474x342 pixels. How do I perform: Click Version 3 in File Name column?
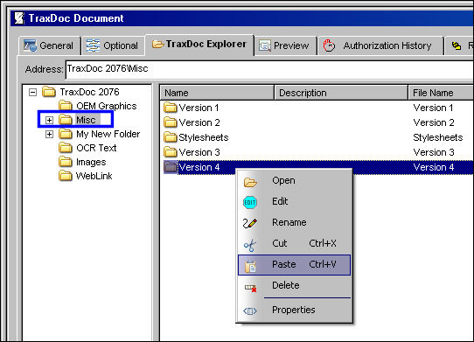434,152
